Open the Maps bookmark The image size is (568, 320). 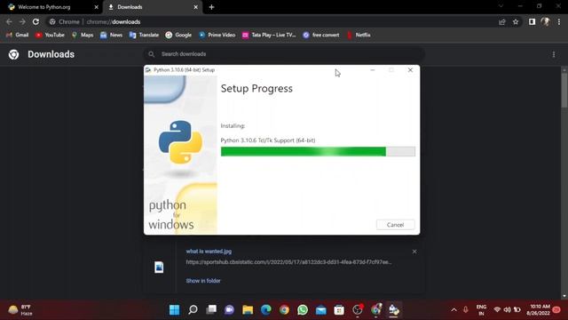(83, 35)
